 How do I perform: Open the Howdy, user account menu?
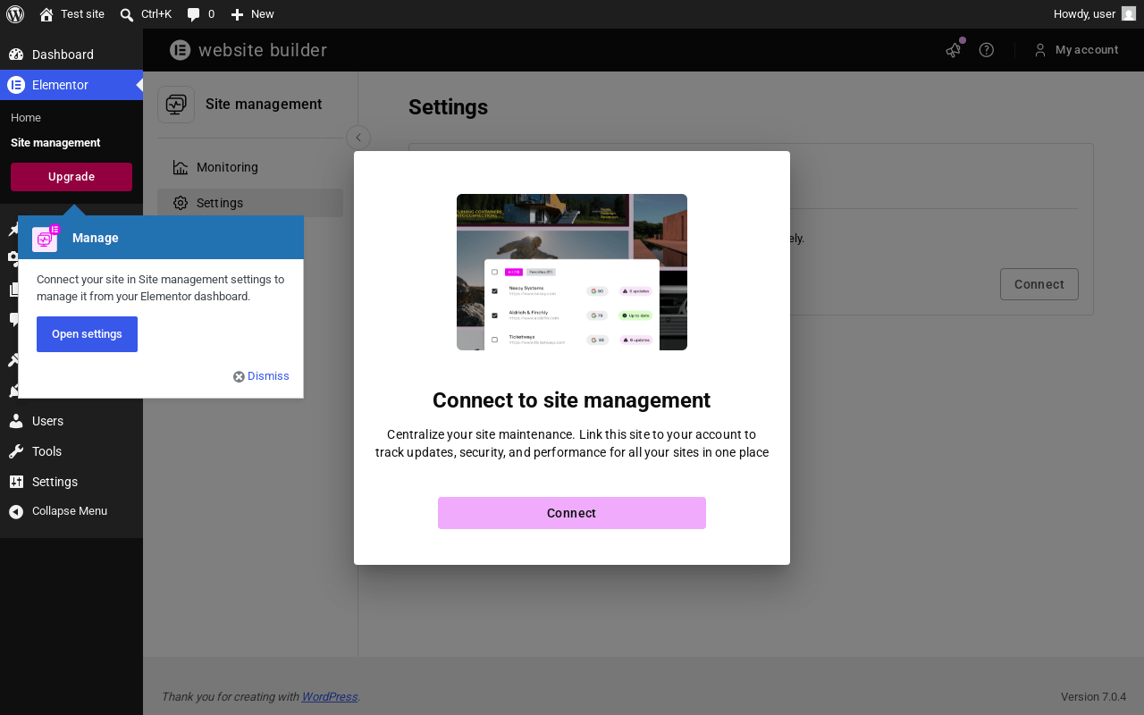pos(1094,14)
